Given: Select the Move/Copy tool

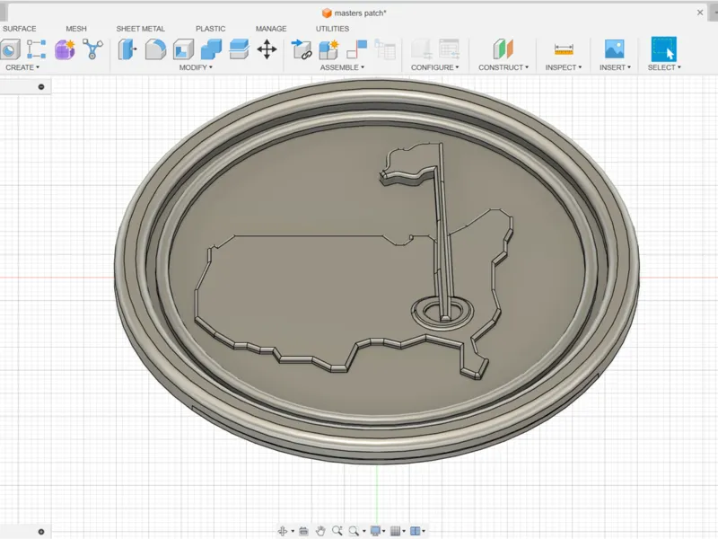Looking at the screenshot, I should point(267,49).
